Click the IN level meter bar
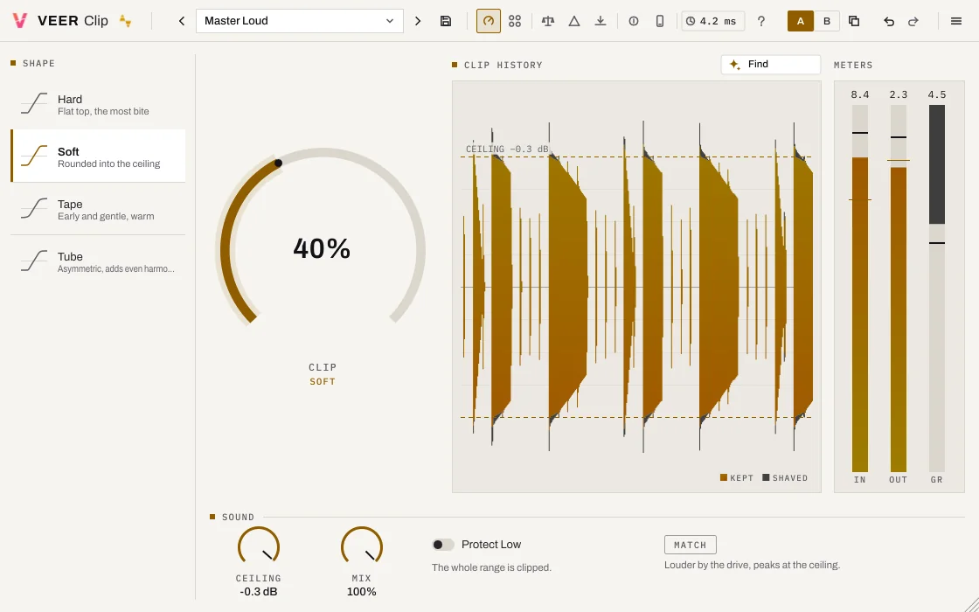The image size is (979, 612). pos(860,288)
